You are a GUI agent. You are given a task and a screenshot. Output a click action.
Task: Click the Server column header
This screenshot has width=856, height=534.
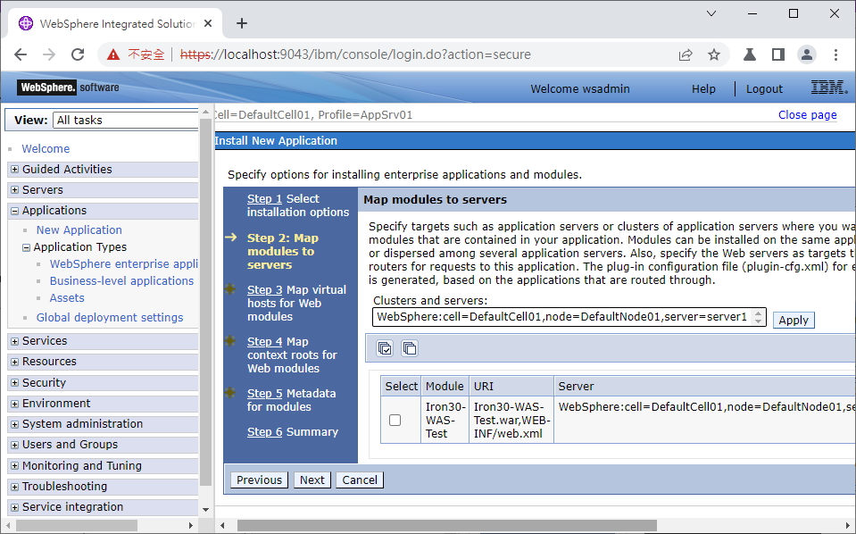[x=576, y=386]
